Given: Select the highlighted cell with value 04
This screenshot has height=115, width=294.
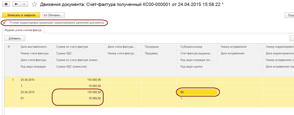Looking at the screenshot, I should click(x=197, y=92).
